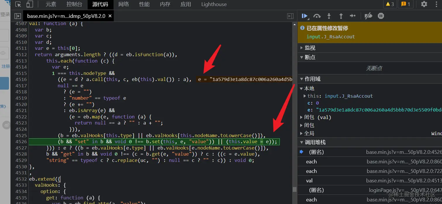Select the val call stack frame
The height and width of the screenshot is (204, 442).
pos(370,181)
